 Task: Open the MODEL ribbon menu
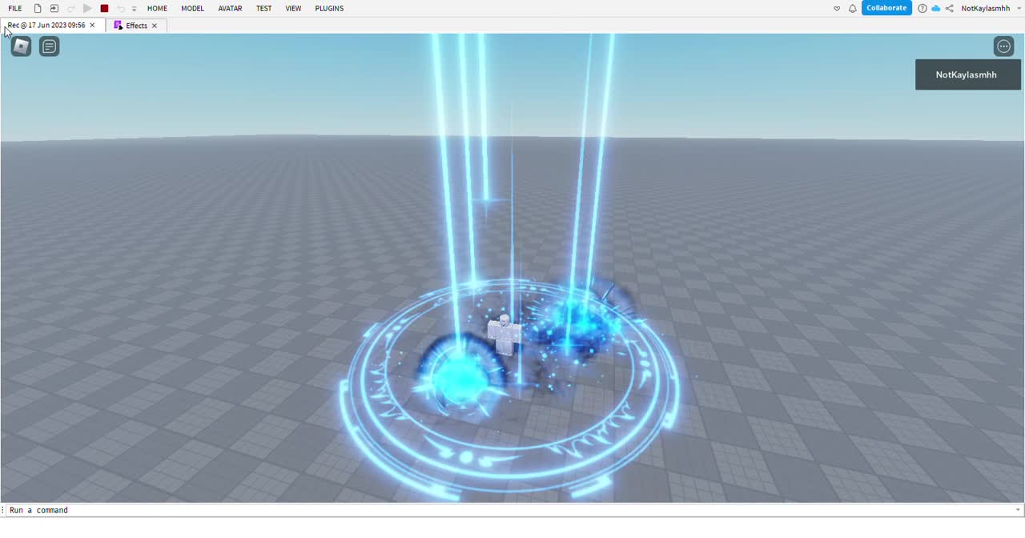[192, 8]
